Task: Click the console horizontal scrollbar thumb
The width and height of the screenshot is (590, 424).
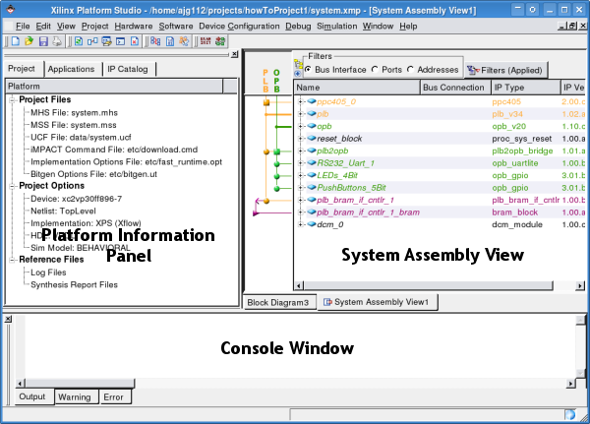Action: click(x=80, y=384)
